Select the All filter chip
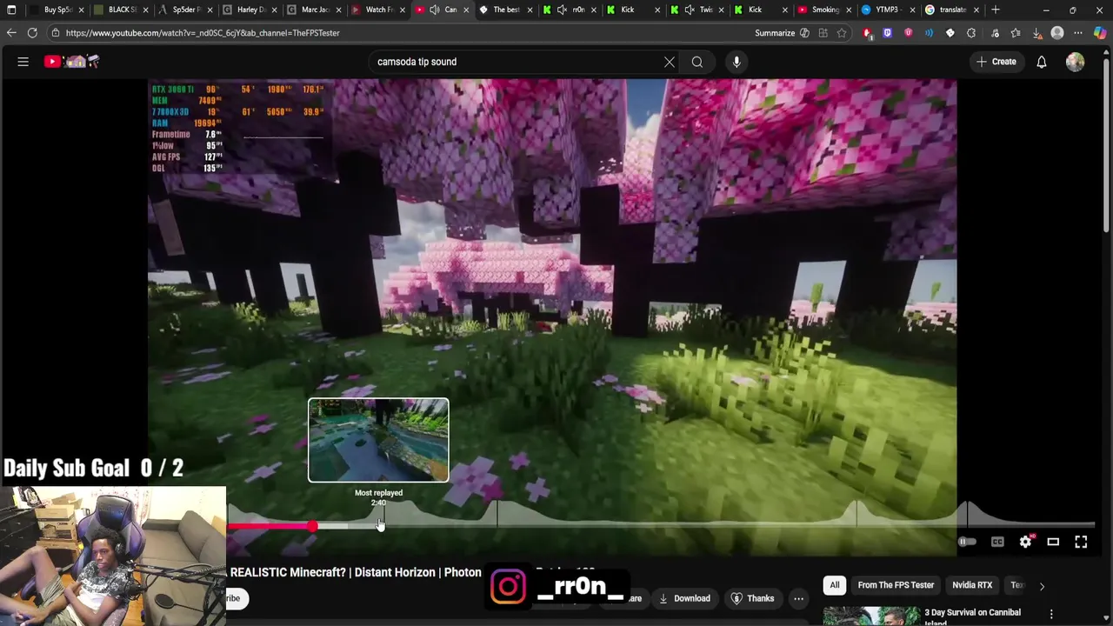The width and height of the screenshot is (1113, 626). (x=835, y=585)
